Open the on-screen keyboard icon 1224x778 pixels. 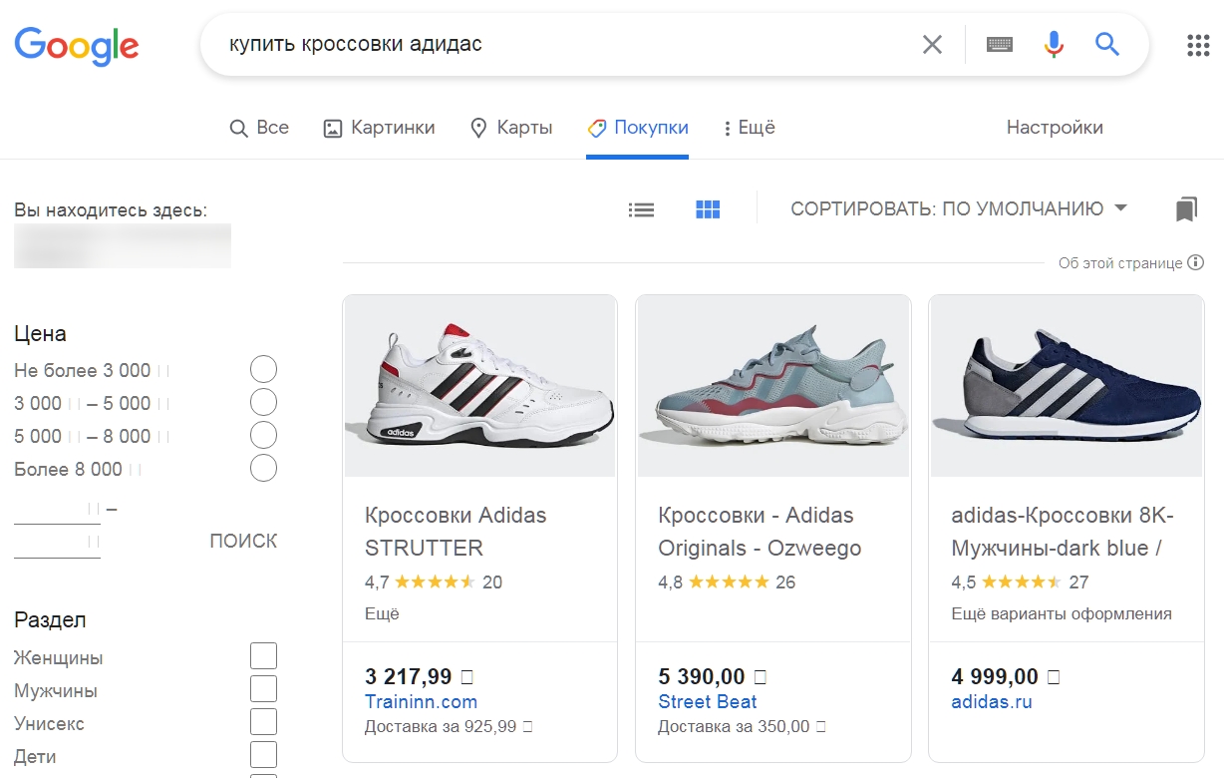pos(1000,44)
